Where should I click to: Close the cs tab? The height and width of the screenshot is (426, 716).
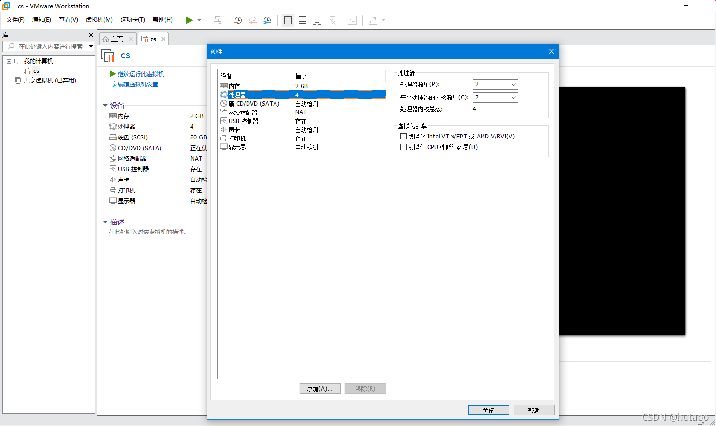(x=164, y=39)
